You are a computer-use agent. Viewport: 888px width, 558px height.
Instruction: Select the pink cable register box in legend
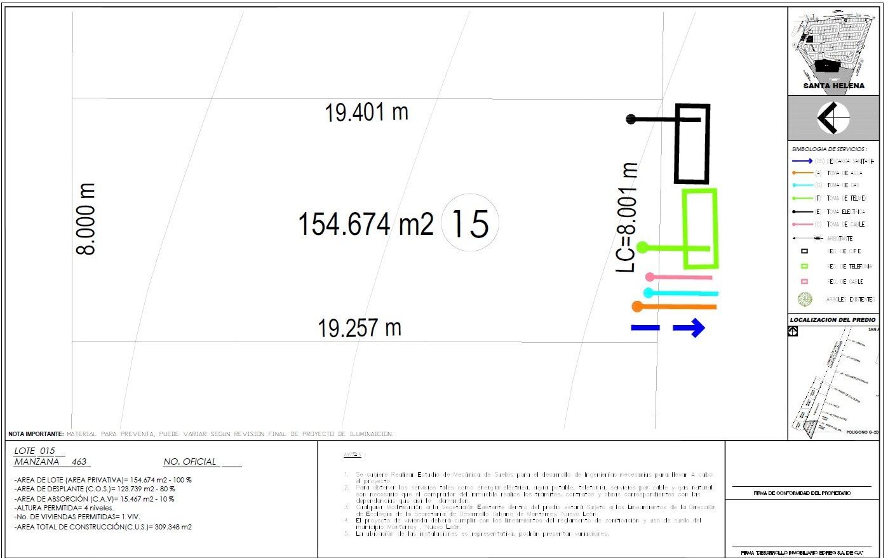coord(804,281)
